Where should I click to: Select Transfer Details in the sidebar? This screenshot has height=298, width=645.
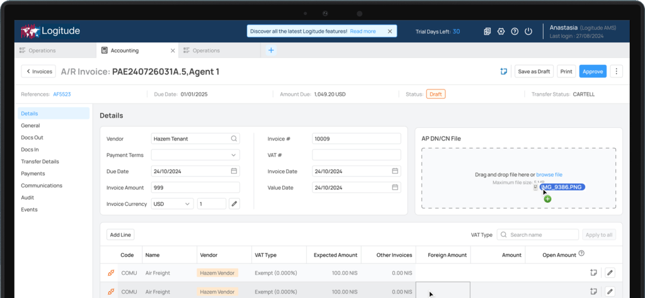click(x=40, y=161)
